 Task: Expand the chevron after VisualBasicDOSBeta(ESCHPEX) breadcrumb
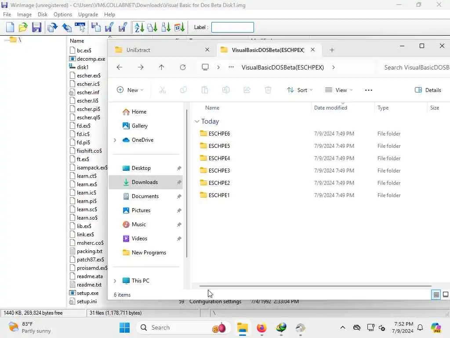333,67
